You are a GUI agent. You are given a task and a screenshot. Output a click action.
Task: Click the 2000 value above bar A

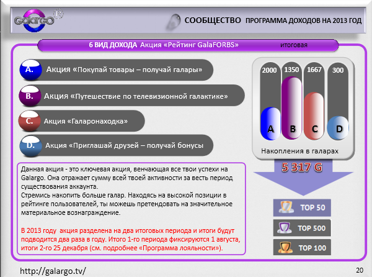(x=269, y=70)
